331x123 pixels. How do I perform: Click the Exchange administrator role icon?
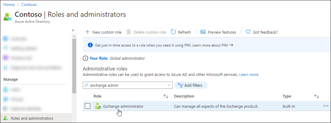click(98, 106)
